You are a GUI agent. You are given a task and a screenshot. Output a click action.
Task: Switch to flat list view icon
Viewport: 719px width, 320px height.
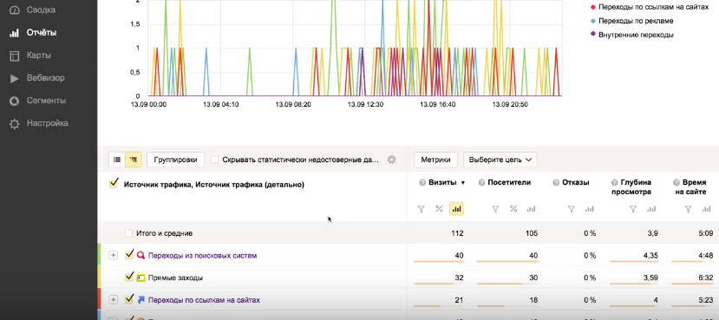tap(117, 160)
